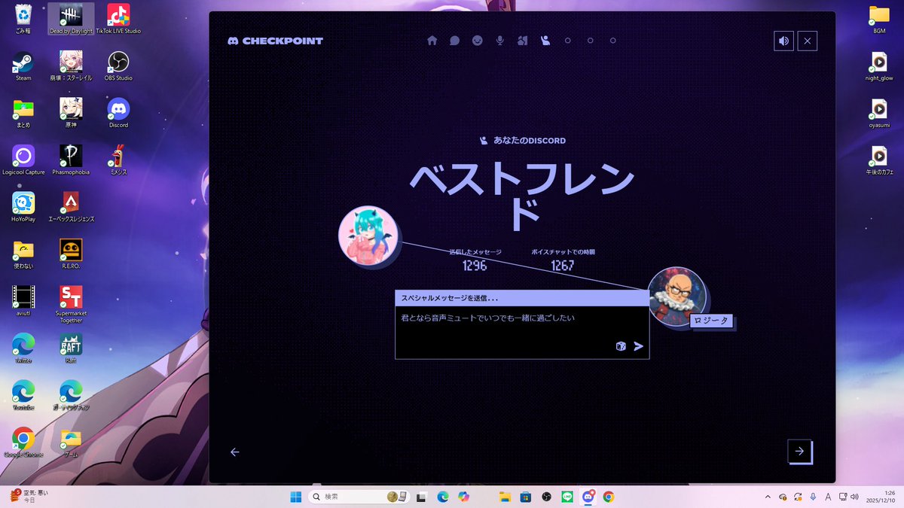Viewport: 904px width, 508px height.
Task: Open Microsoft Store from the taskbar
Action: pos(526,497)
